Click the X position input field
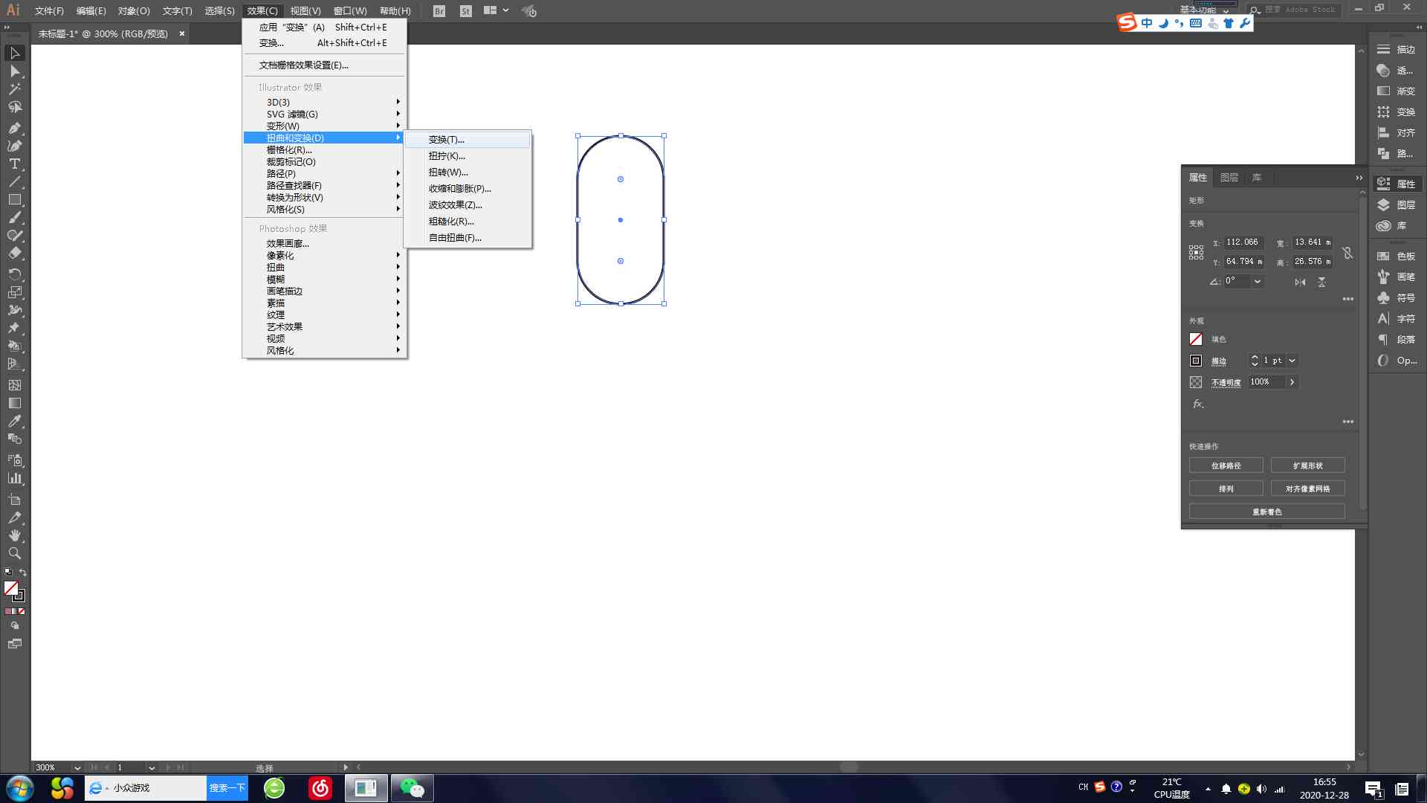This screenshot has width=1427, height=803. tap(1243, 242)
